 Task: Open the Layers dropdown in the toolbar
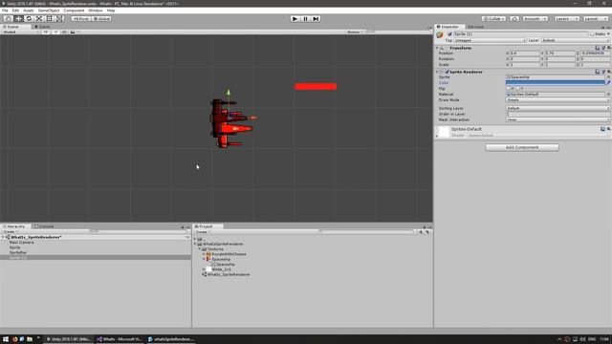click(567, 19)
